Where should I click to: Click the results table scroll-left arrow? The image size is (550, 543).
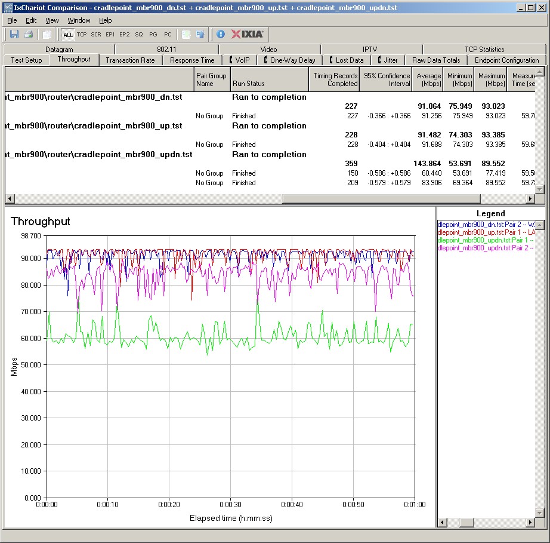tap(10, 199)
